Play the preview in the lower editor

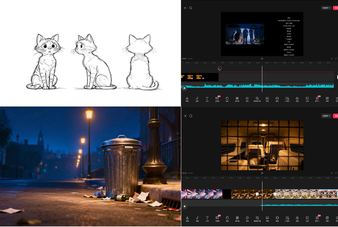(262, 173)
